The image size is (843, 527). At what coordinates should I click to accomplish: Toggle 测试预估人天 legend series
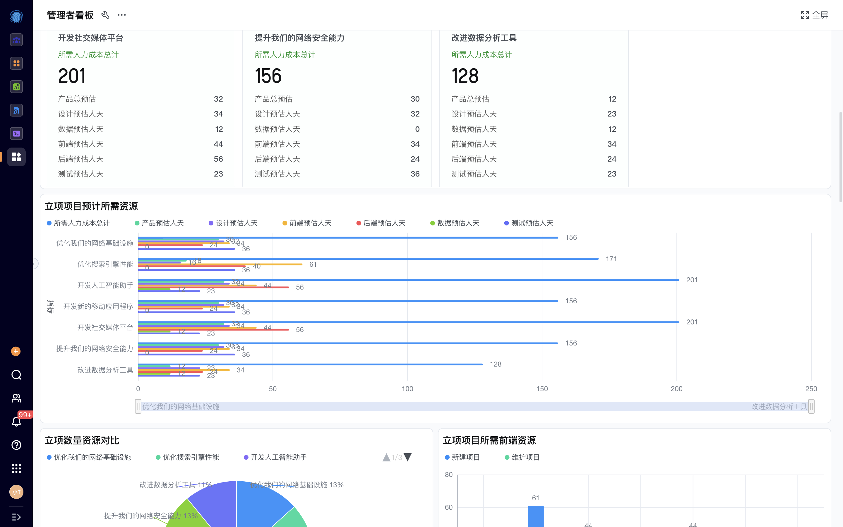[x=528, y=223]
